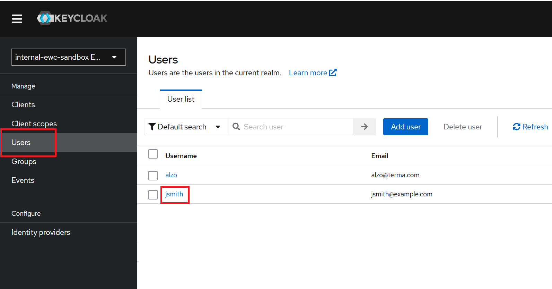Open Clients in the sidebar
This screenshot has height=289, width=552.
(68, 105)
